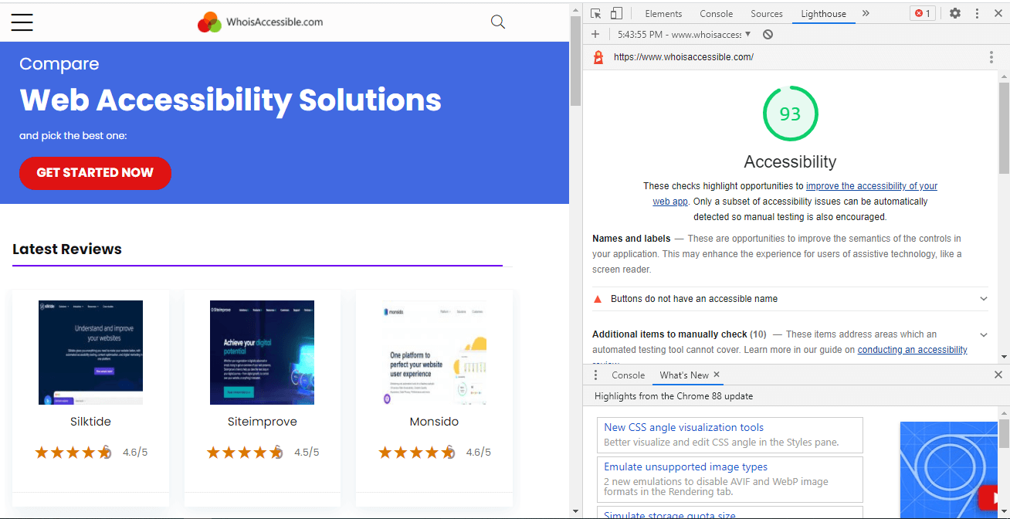
Task: Open the Siteimprove review title
Action: (262, 422)
